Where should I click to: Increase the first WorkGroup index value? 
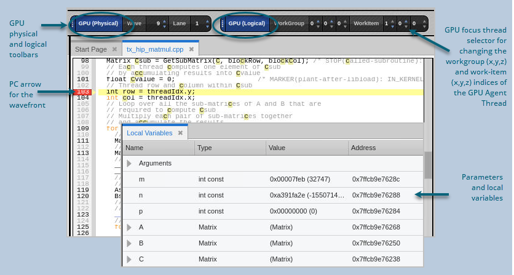(318, 22)
